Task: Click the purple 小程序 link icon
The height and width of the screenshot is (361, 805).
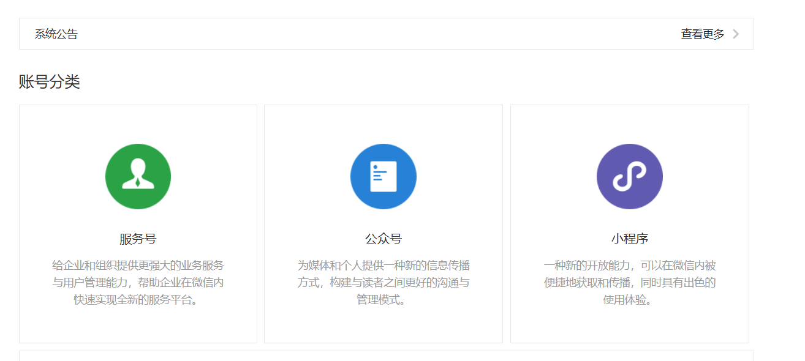Action: (629, 176)
